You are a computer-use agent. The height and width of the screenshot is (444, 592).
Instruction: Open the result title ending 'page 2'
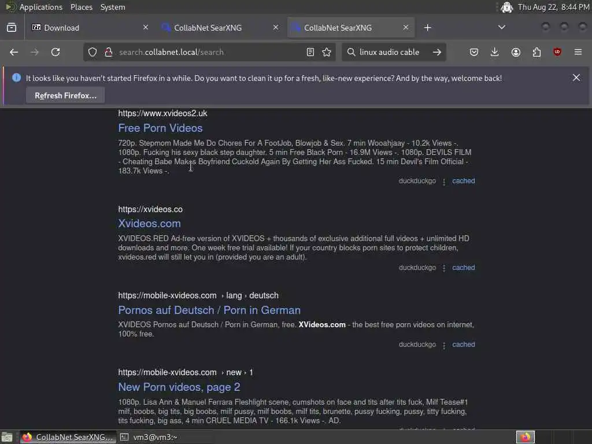click(x=179, y=387)
